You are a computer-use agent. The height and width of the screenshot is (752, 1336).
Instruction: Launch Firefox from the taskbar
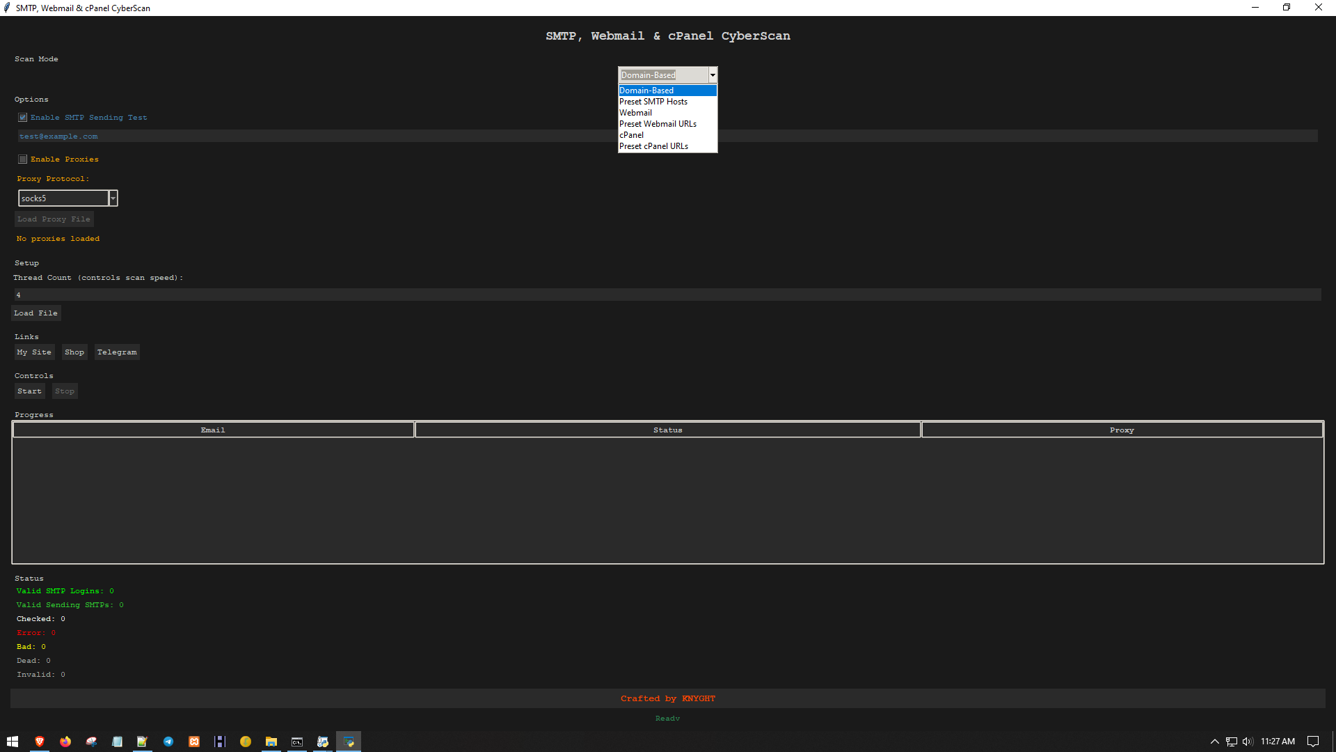click(x=65, y=742)
